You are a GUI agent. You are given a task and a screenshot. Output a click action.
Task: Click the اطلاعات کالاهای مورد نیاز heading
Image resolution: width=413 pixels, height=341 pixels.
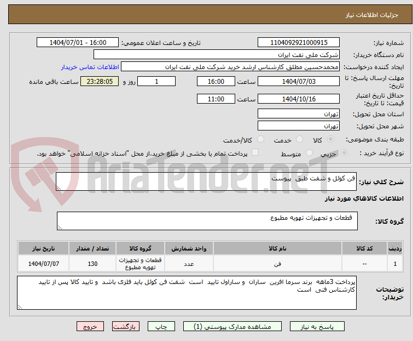click(364, 198)
